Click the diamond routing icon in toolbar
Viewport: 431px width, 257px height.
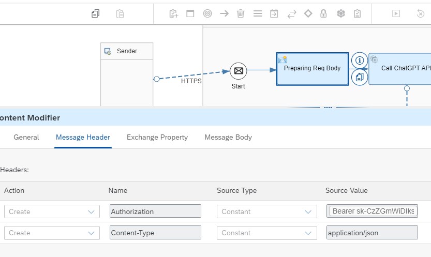308,13
